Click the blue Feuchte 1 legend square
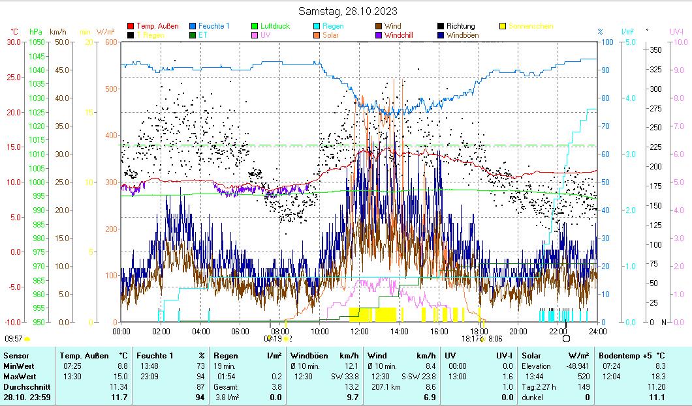 (x=193, y=27)
